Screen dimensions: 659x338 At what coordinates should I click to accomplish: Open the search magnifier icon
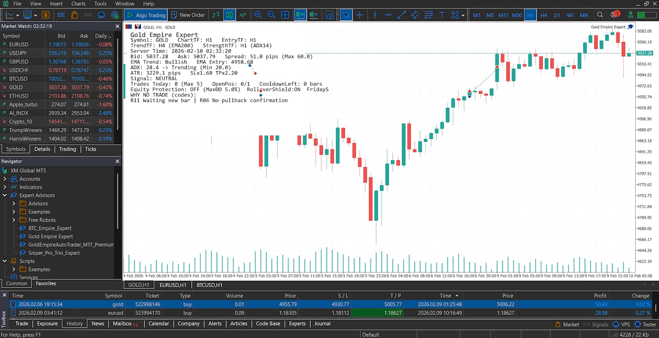[x=600, y=14]
